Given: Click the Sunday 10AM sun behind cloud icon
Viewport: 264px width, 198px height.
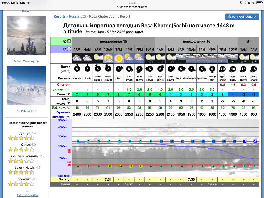Looking at the screenshot, I should [108, 59].
